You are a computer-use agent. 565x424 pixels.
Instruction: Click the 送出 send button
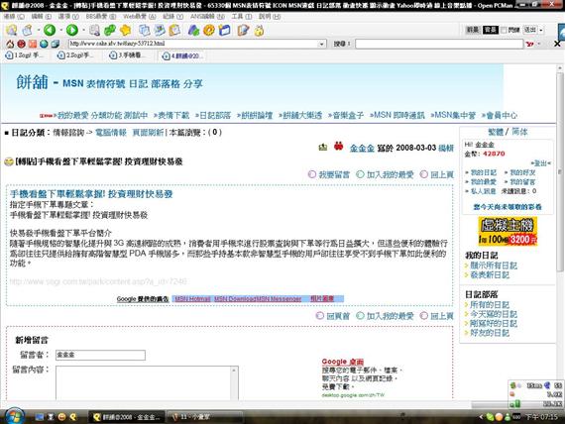530,30
